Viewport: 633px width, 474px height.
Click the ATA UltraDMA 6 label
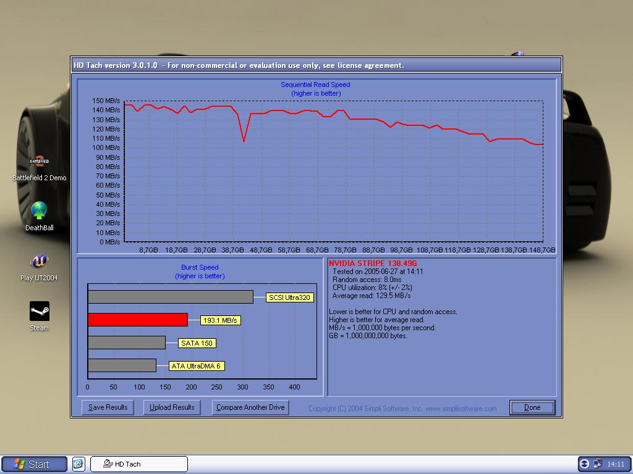click(196, 366)
